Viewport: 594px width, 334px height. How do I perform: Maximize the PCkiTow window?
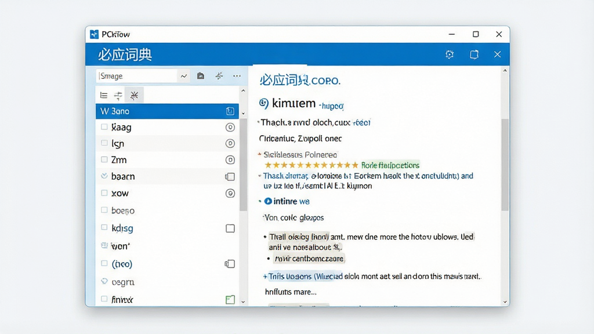pos(476,34)
